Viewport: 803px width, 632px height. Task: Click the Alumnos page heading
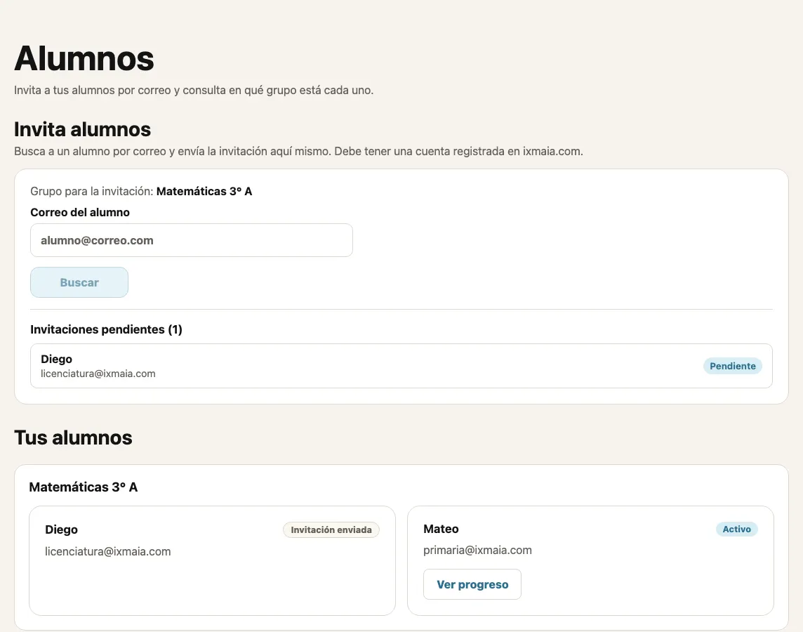pos(84,58)
